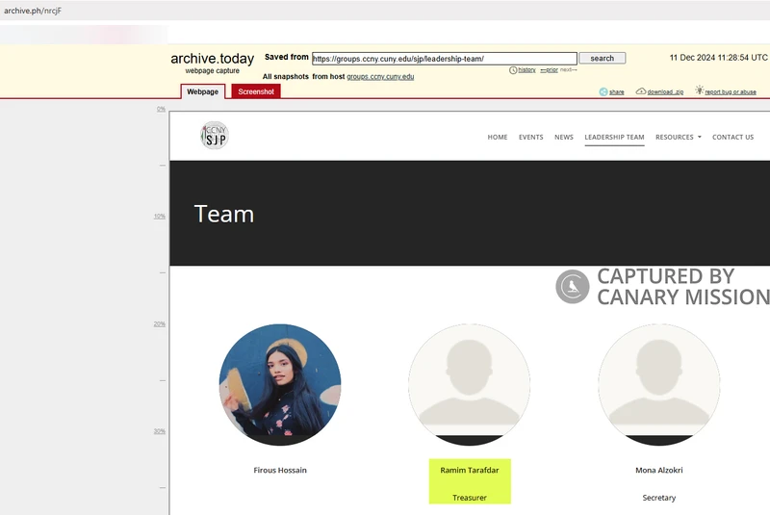Switch to the Screenshot tab

256,91
